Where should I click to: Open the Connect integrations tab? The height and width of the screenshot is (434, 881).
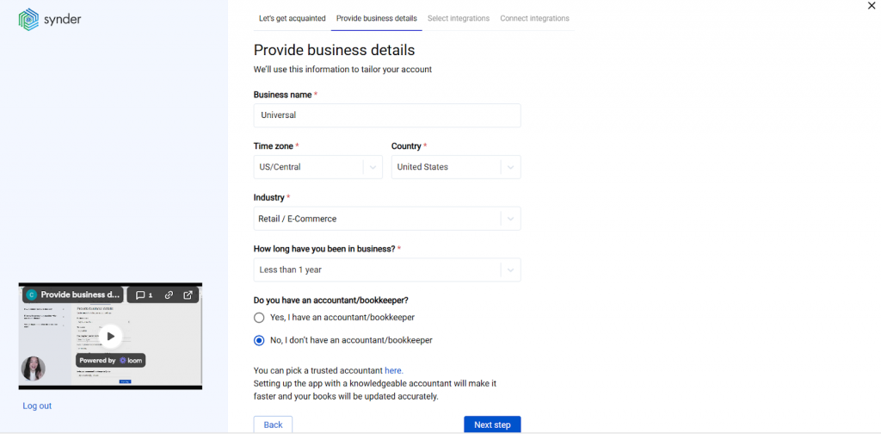(534, 18)
